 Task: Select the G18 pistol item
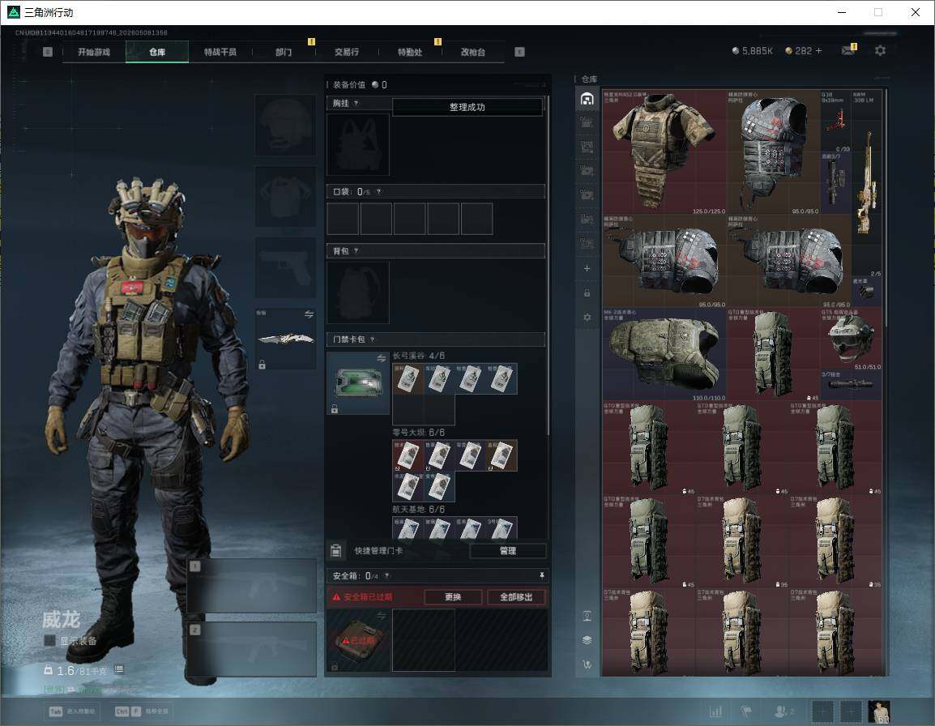tap(835, 122)
